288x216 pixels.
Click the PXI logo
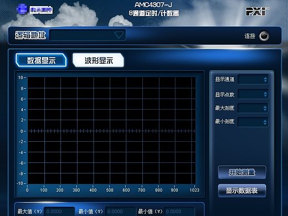point(258,12)
